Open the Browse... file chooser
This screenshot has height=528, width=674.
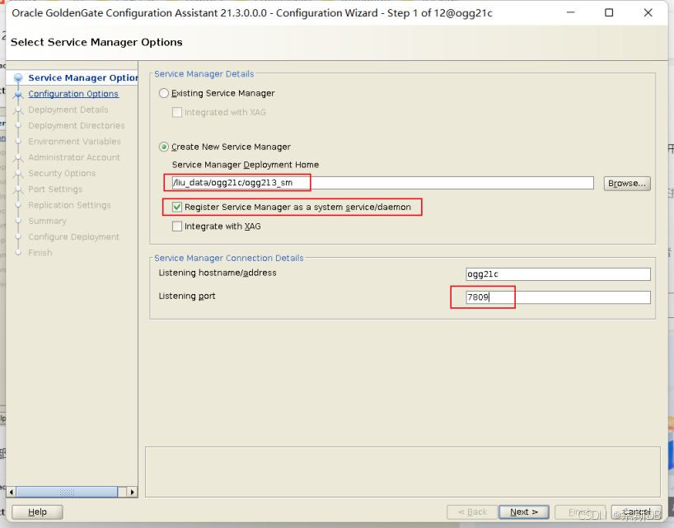[627, 183]
